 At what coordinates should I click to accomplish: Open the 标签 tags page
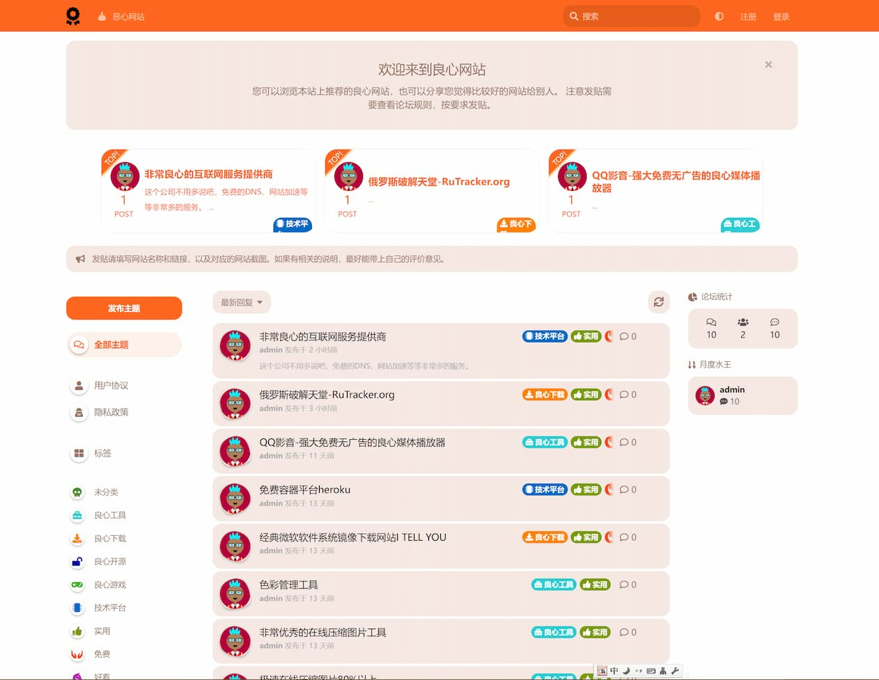click(x=102, y=453)
